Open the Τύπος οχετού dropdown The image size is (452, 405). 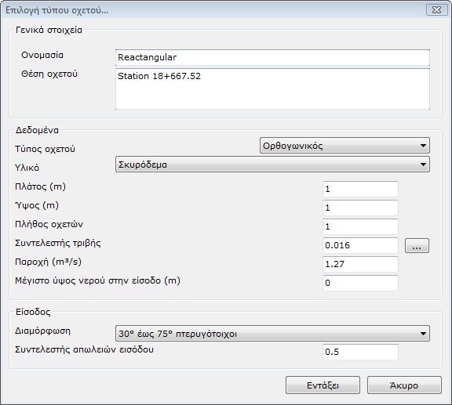tap(344, 146)
